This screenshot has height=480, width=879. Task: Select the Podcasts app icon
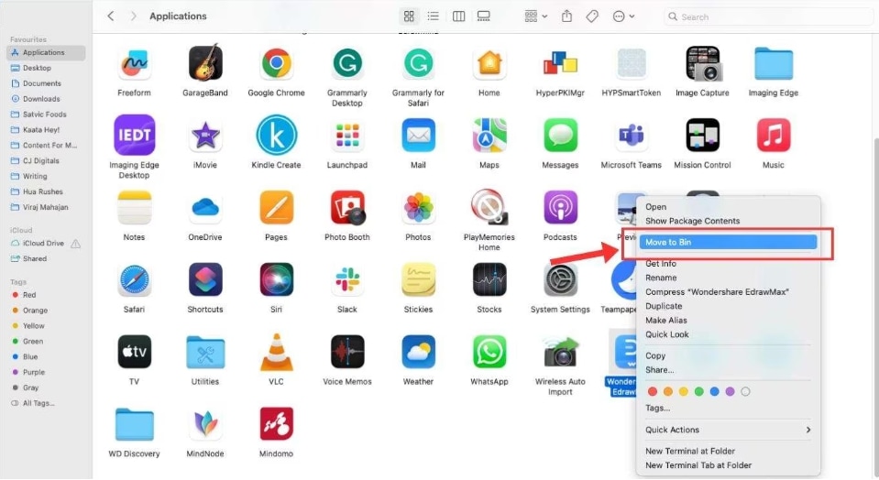(560, 208)
